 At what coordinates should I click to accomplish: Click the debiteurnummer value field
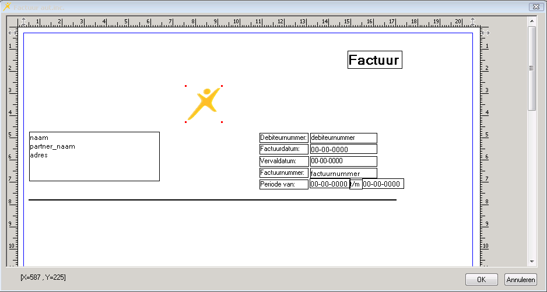click(343, 138)
